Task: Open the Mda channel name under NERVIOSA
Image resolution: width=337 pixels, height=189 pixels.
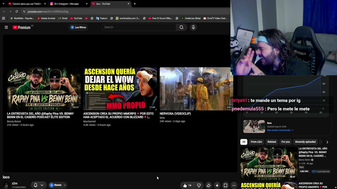Action: point(162,118)
